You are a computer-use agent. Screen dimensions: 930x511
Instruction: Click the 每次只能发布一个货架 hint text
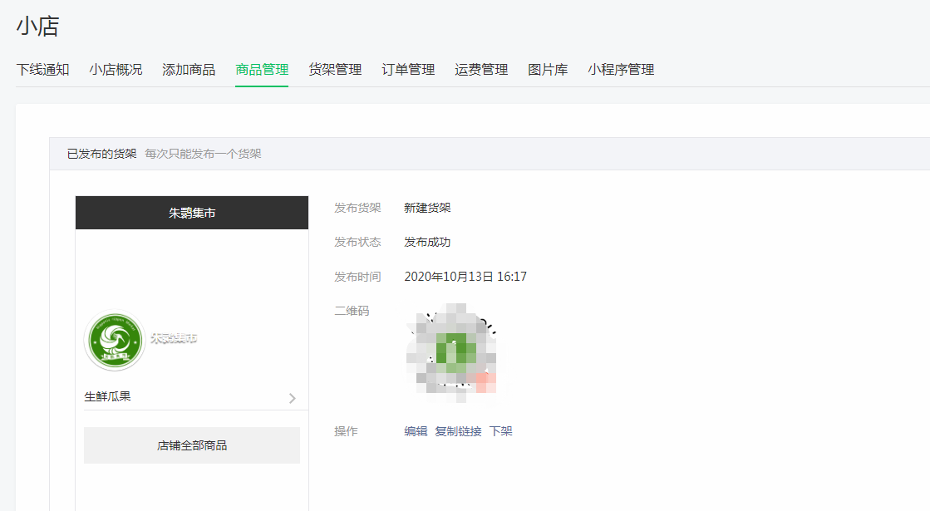coord(203,154)
